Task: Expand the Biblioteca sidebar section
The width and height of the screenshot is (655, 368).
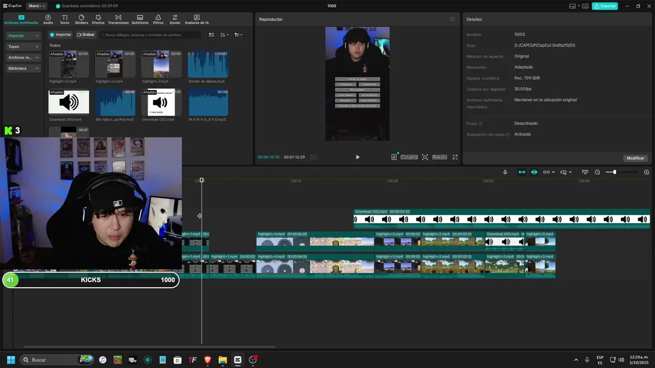Action: 23,68
